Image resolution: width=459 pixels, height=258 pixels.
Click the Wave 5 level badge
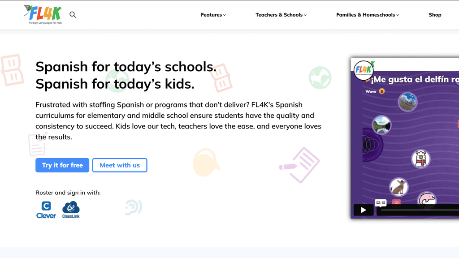click(375, 91)
